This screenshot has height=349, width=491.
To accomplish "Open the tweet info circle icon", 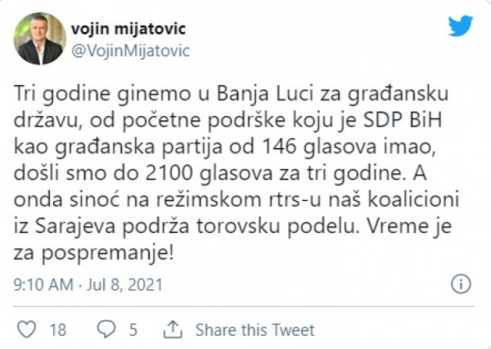I will pos(462,285).
